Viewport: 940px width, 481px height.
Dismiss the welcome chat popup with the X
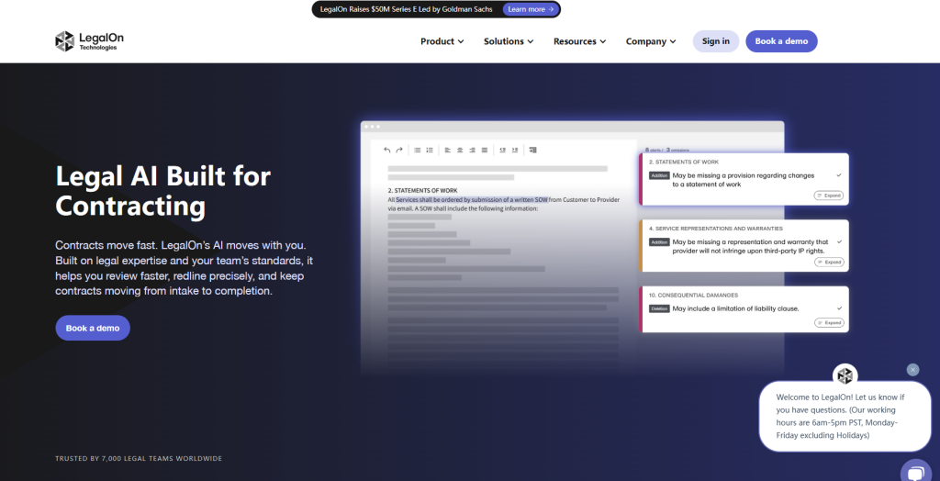coord(913,369)
